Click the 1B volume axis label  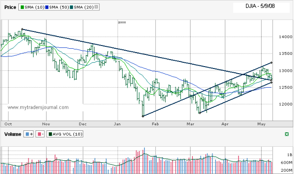tap(289, 155)
